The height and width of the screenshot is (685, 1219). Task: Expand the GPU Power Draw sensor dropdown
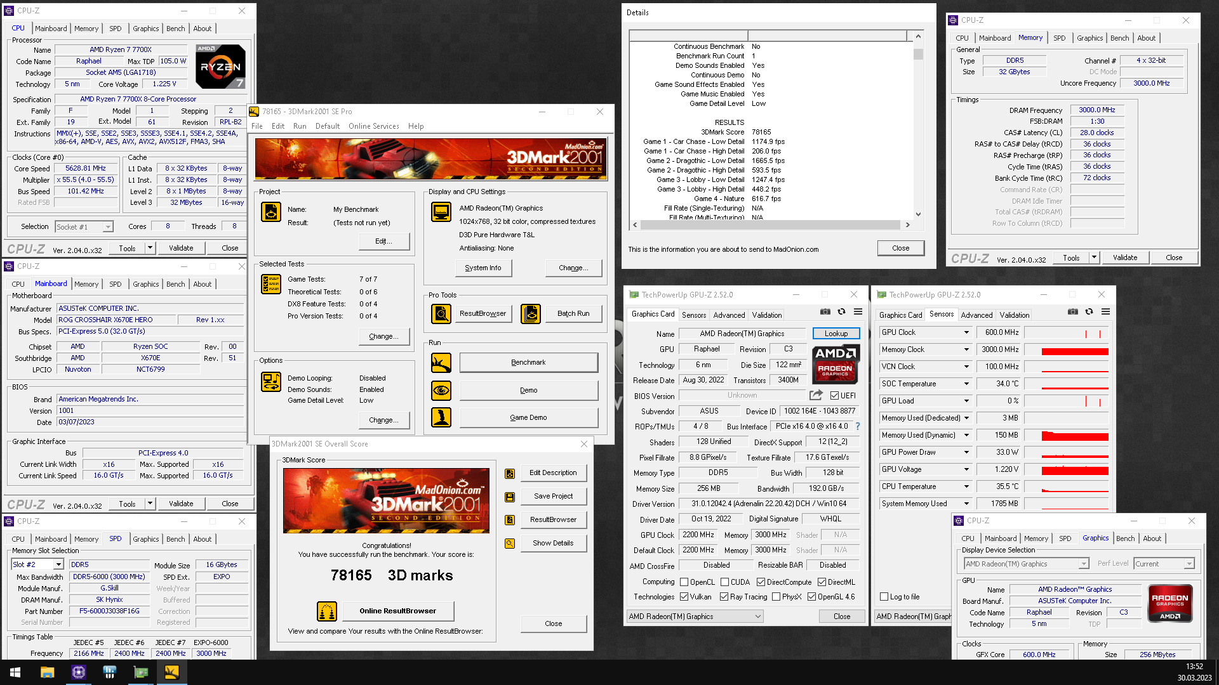point(966,452)
